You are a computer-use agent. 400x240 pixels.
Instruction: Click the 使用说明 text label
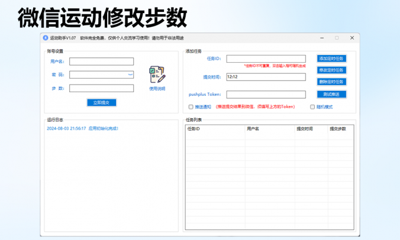click(157, 89)
